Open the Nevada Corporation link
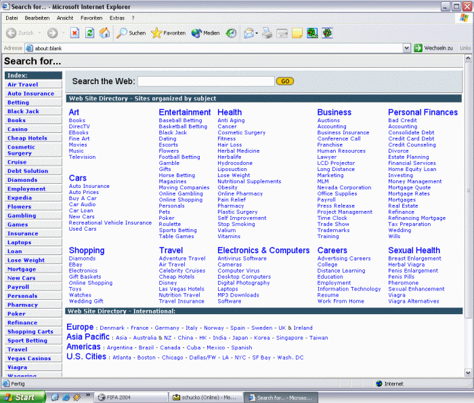 pyautogui.click(x=344, y=187)
